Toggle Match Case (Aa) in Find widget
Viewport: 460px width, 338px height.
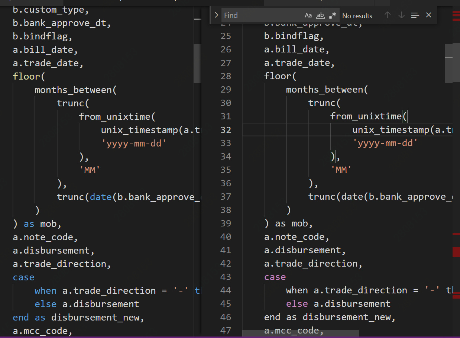(308, 15)
